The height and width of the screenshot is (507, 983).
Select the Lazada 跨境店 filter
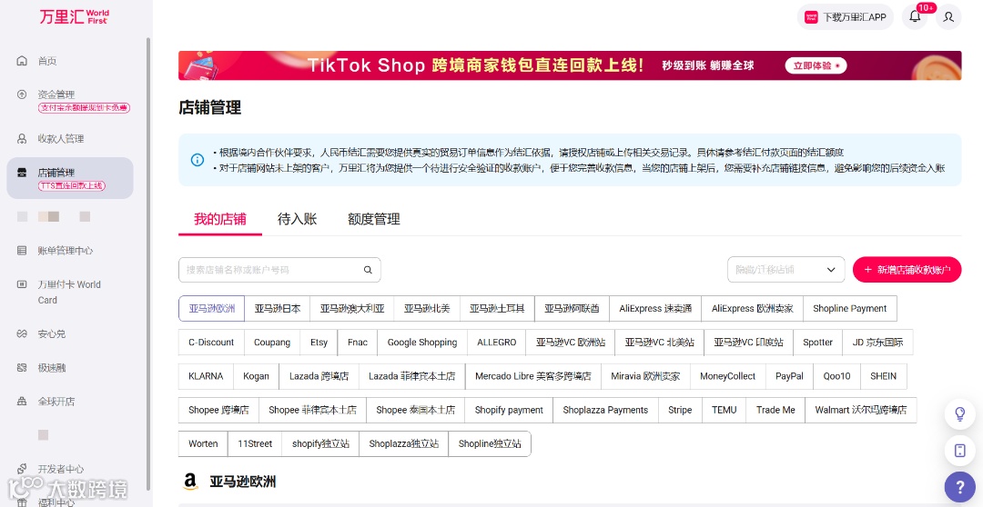[319, 376]
